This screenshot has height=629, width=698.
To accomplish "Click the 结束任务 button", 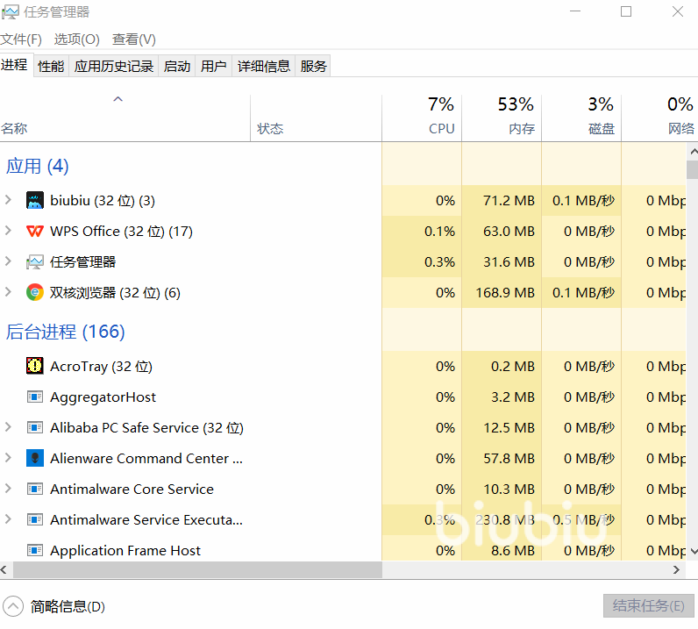I will (648, 606).
